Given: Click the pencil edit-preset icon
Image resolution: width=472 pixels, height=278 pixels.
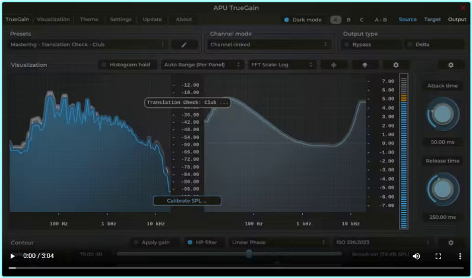Looking at the screenshot, I should (x=184, y=45).
